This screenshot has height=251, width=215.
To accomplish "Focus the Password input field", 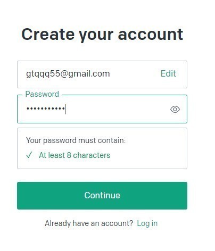I will [102, 109].
